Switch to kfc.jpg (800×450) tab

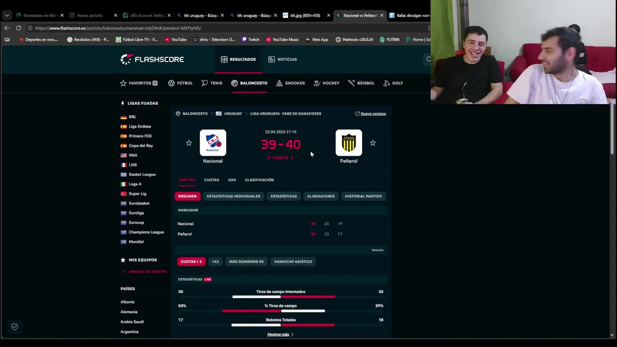(305, 15)
